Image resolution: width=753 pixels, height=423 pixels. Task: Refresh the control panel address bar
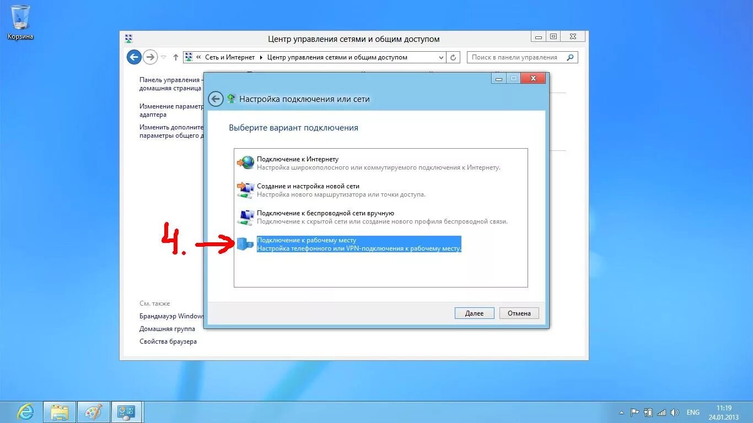[453, 57]
